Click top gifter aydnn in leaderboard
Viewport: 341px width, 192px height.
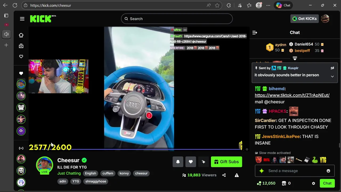[x=281, y=45]
